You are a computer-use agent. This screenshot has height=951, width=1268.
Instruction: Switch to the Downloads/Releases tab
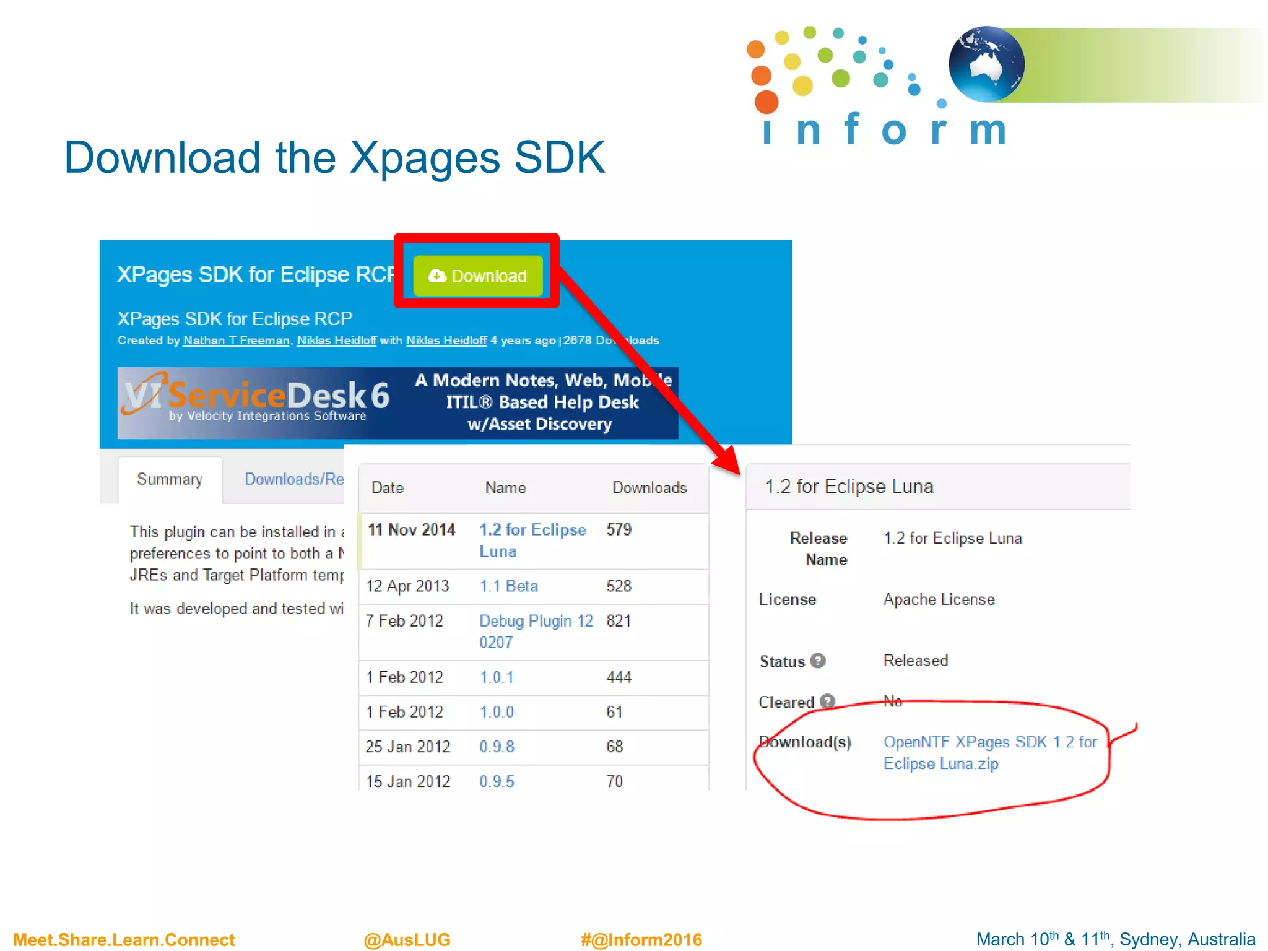point(294,479)
